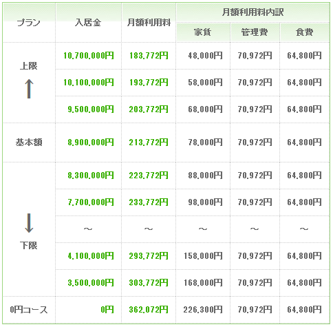Viewport: 333px width, 327px height.
Task: Click the 食費 sub-header
Action: click(304, 32)
